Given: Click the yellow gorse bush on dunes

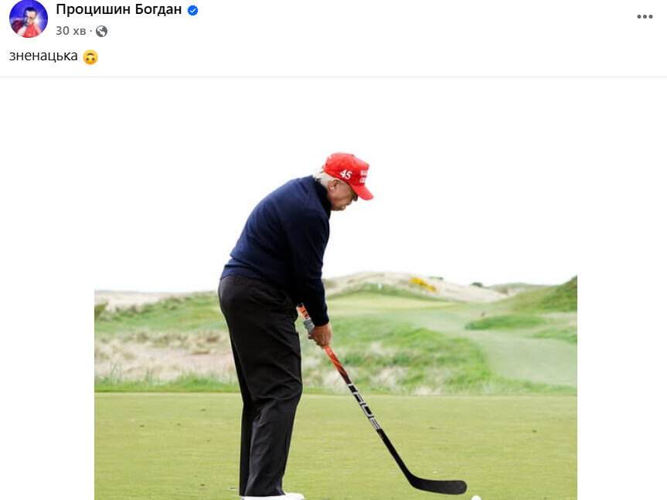Looking at the screenshot, I should 423,284.
